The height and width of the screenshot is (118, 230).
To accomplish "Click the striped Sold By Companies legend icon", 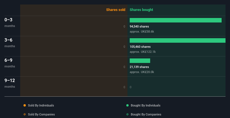I will pos(25,114).
